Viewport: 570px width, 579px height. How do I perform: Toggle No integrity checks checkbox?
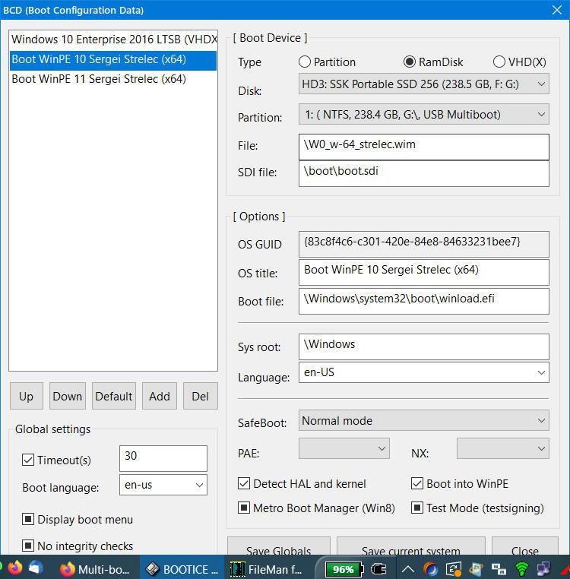pos(28,546)
